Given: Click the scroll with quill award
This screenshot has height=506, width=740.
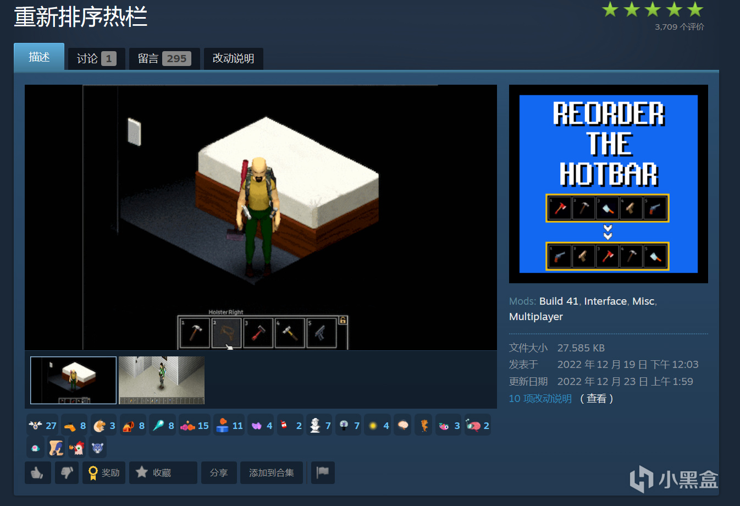Looking at the screenshot, I should pos(56,447).
